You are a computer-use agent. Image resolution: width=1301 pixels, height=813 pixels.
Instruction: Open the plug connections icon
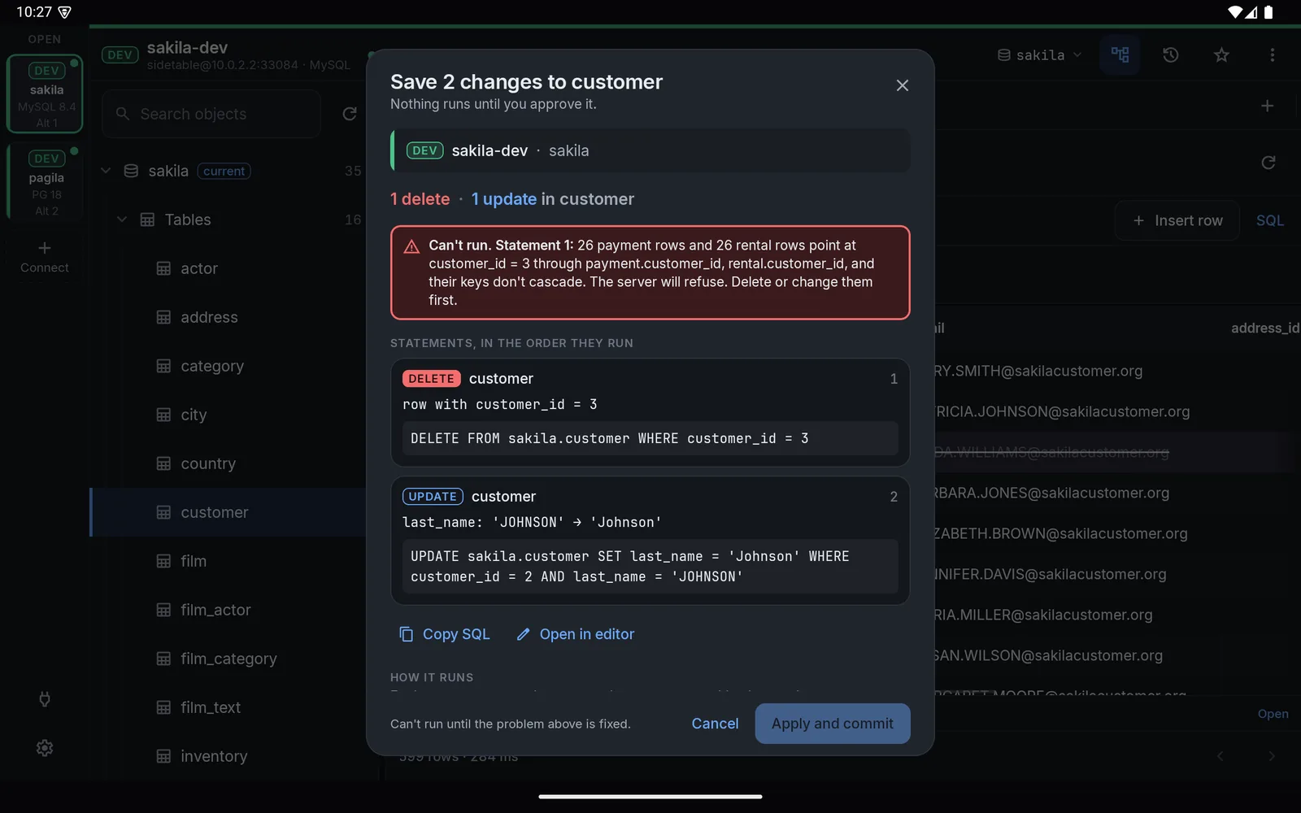coord(45,699)
